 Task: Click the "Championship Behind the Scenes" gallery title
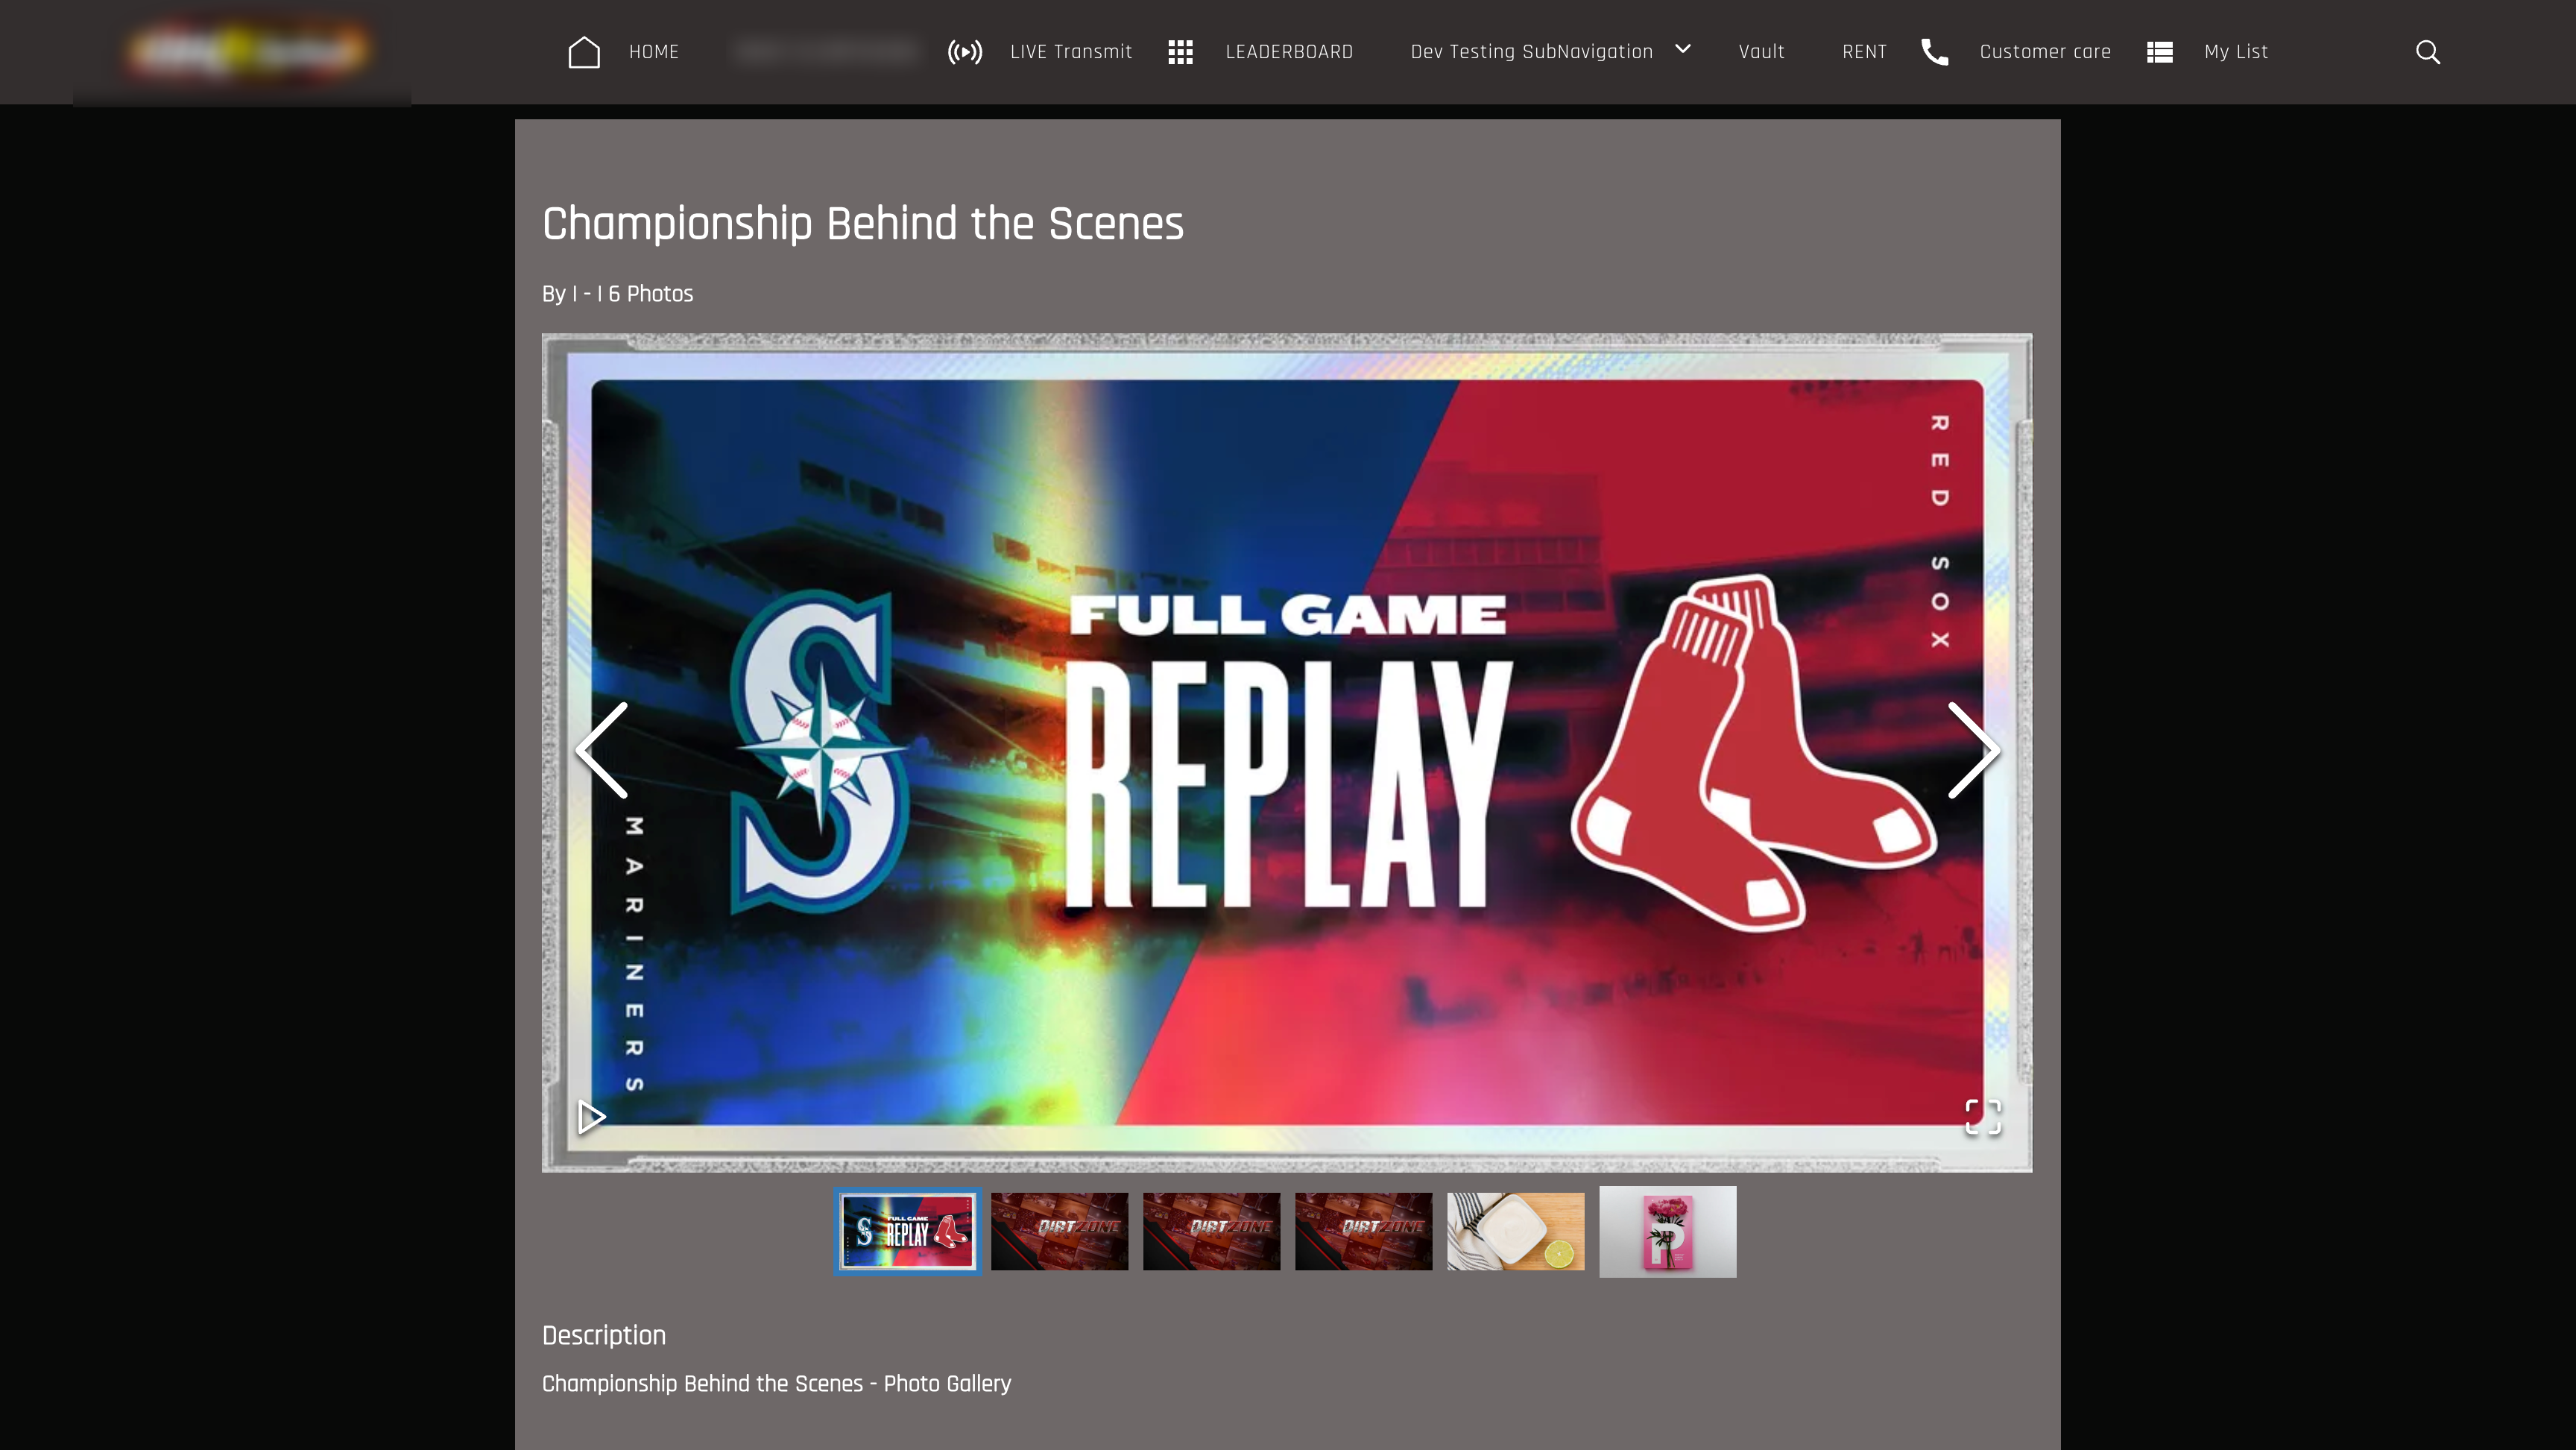click(863, 223)
